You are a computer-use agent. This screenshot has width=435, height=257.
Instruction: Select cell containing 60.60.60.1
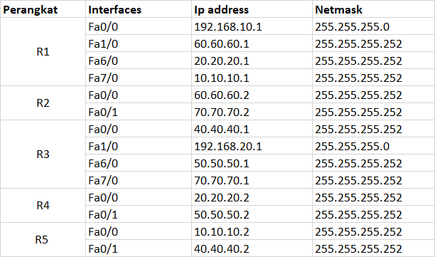(252, 43)
